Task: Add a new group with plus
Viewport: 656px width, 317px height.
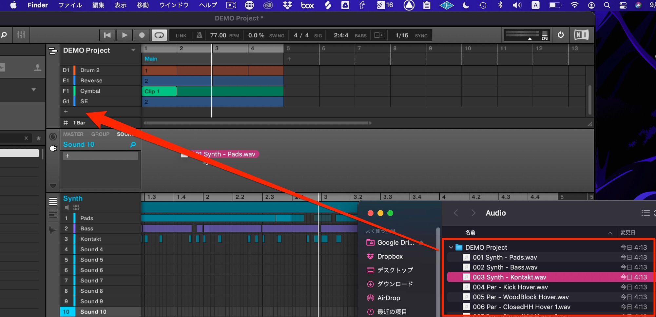Action: coord(66,112)
